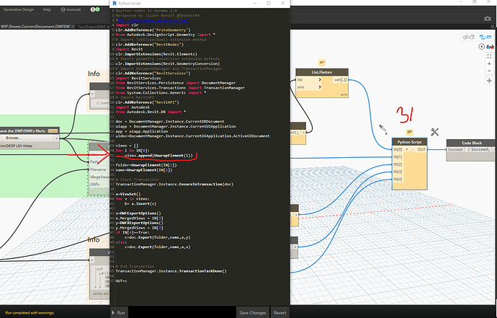The image size is (497, 318).
Task: Maximize the Python Script editor window
Action: [x=269, y=3]
